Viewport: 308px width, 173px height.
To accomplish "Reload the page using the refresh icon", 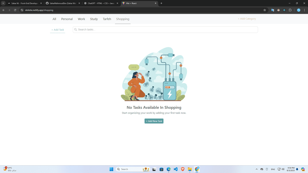I will point(15,10).
